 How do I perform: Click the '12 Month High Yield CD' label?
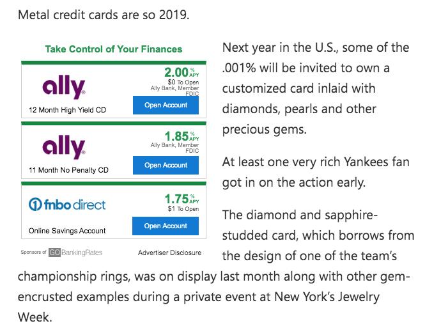tap(68, 110)
